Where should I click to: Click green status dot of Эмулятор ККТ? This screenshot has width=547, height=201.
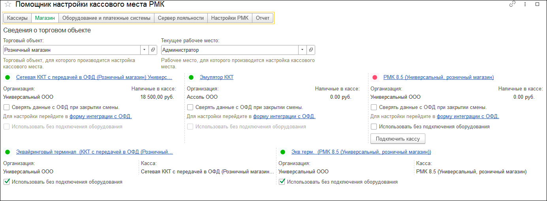click(191, 77)
